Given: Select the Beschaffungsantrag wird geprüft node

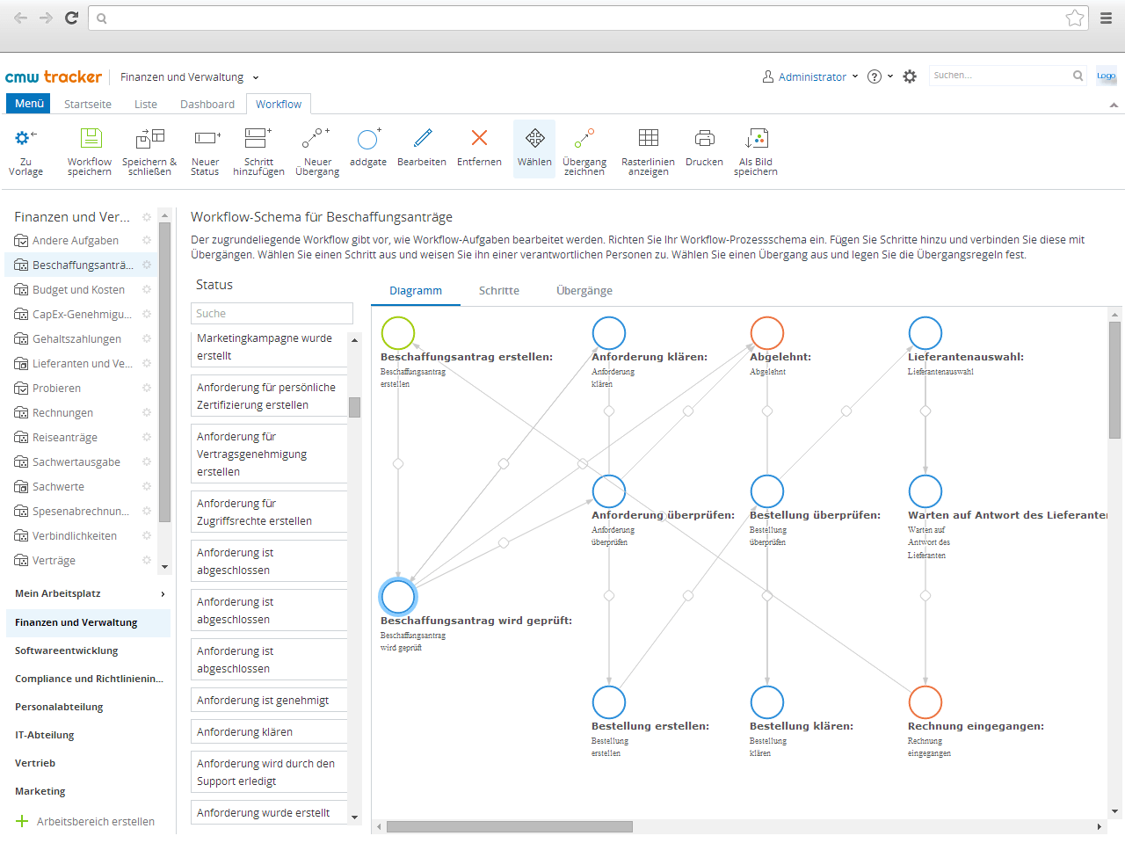Looking at the screenshot, I should pyautogui.click(x=398, y=597).
